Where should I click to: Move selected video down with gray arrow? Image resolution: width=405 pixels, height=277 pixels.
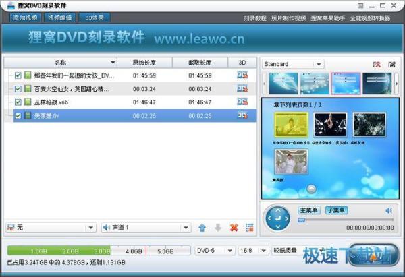click(218, 228)
